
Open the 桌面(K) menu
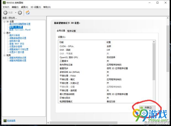click(25, 7)
